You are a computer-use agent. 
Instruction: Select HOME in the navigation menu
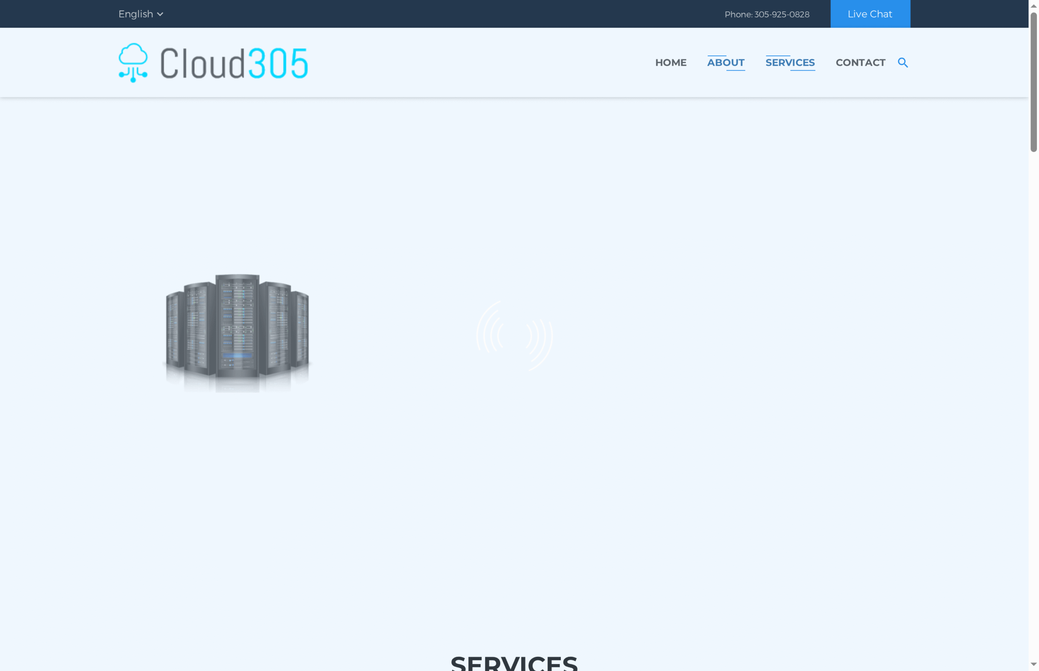coord(670,62)
